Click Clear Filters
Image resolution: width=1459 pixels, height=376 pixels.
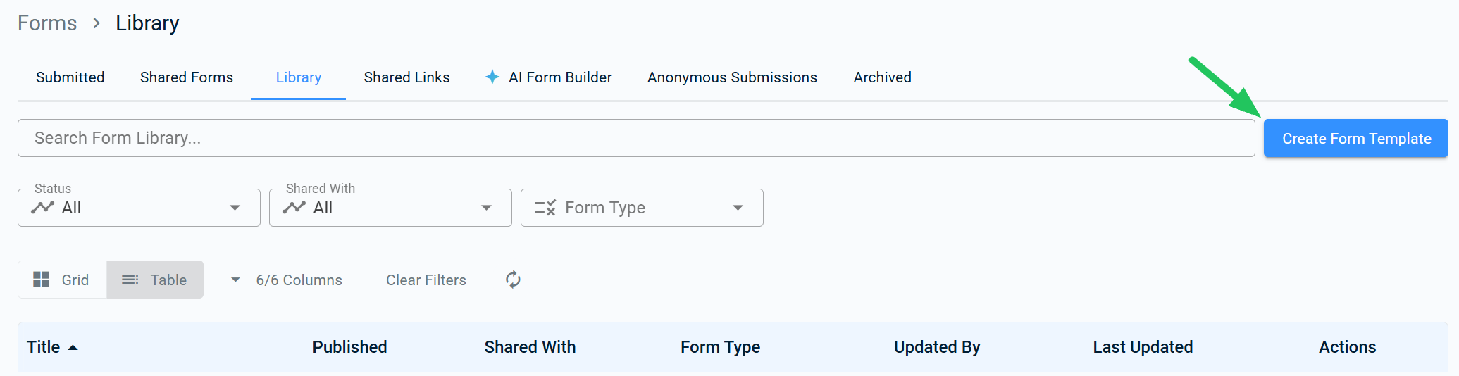point(426,280)
